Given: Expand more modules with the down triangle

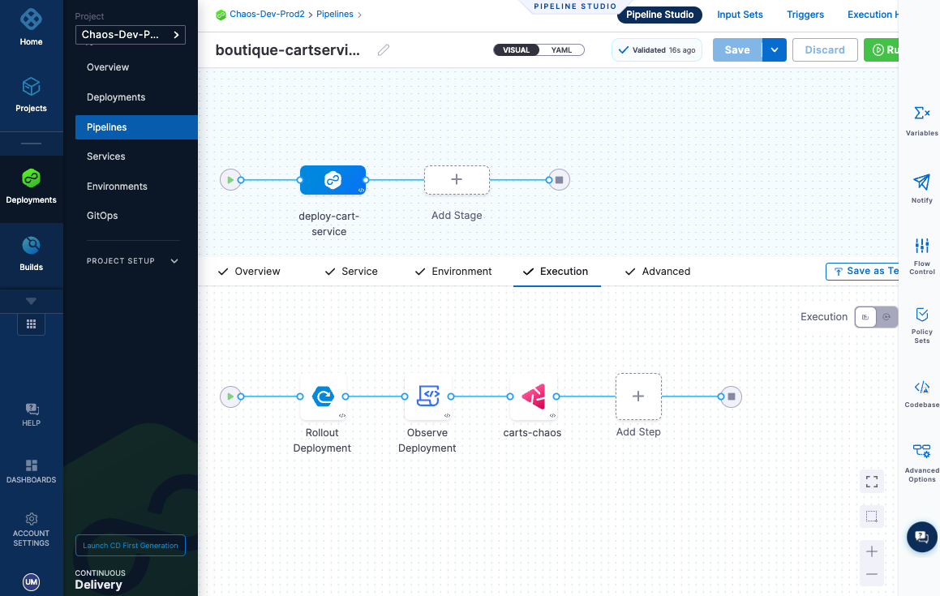Looking at the screenshot, I should point(31,301).
